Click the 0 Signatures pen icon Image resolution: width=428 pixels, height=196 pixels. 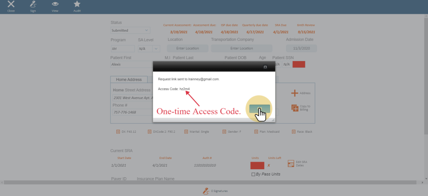(x=206, y=191)
